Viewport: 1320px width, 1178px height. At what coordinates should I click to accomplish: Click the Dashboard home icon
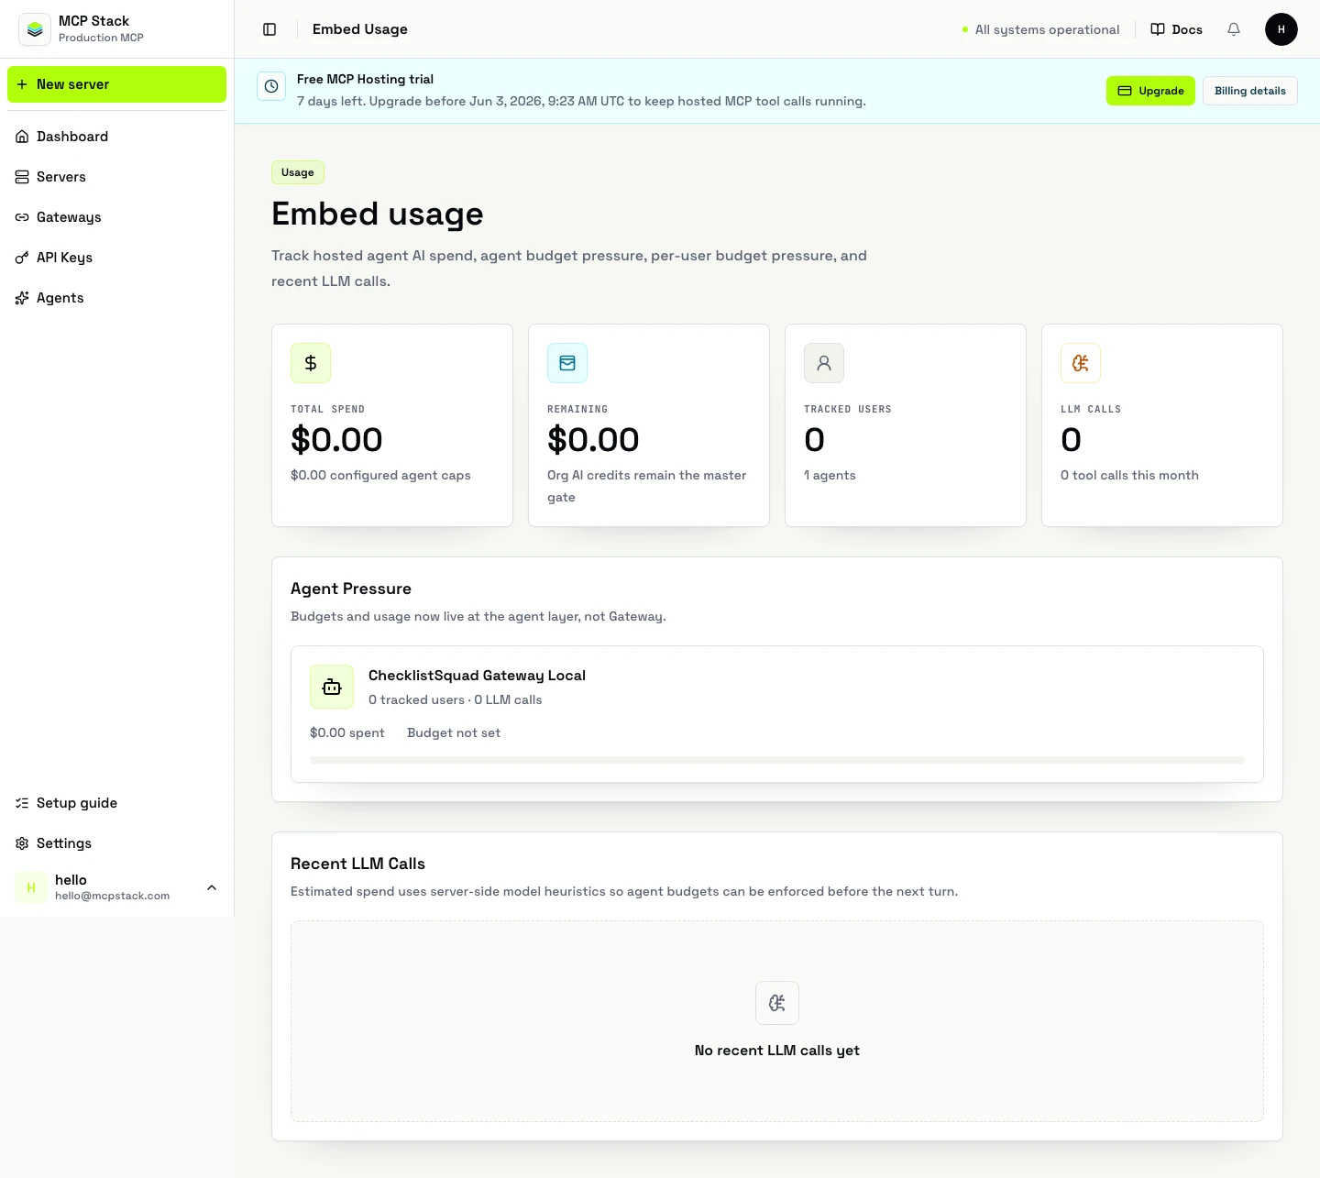tap(22, 137)
